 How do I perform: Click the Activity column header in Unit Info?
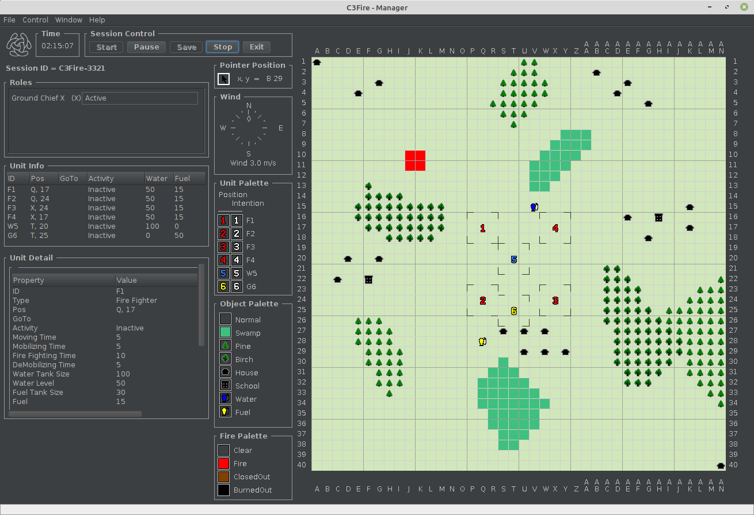coord(115,179)
